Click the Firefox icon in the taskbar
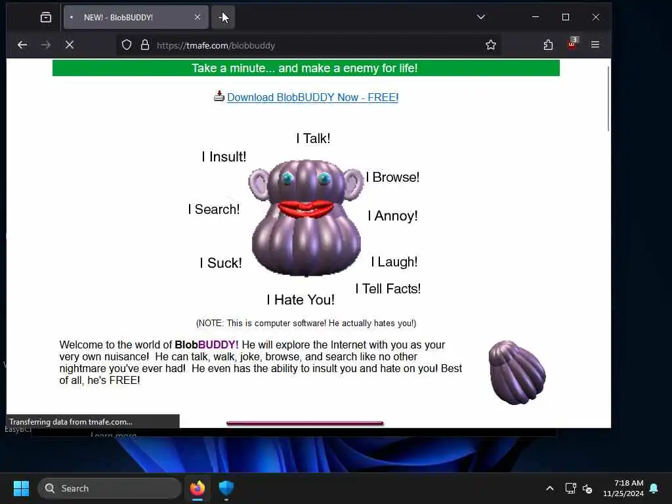 point(198,488)
